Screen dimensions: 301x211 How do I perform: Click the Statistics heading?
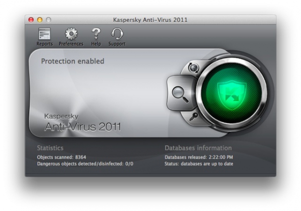(50, 148)
